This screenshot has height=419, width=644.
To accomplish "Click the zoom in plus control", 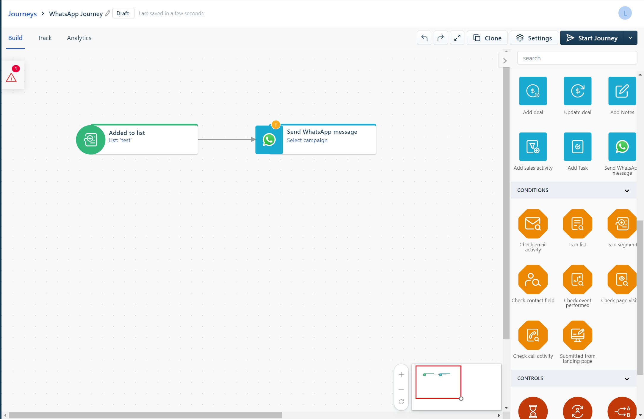I will 401,375.
